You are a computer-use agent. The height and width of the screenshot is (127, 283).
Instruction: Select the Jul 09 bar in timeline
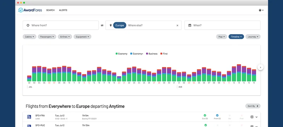pos(64,74)
